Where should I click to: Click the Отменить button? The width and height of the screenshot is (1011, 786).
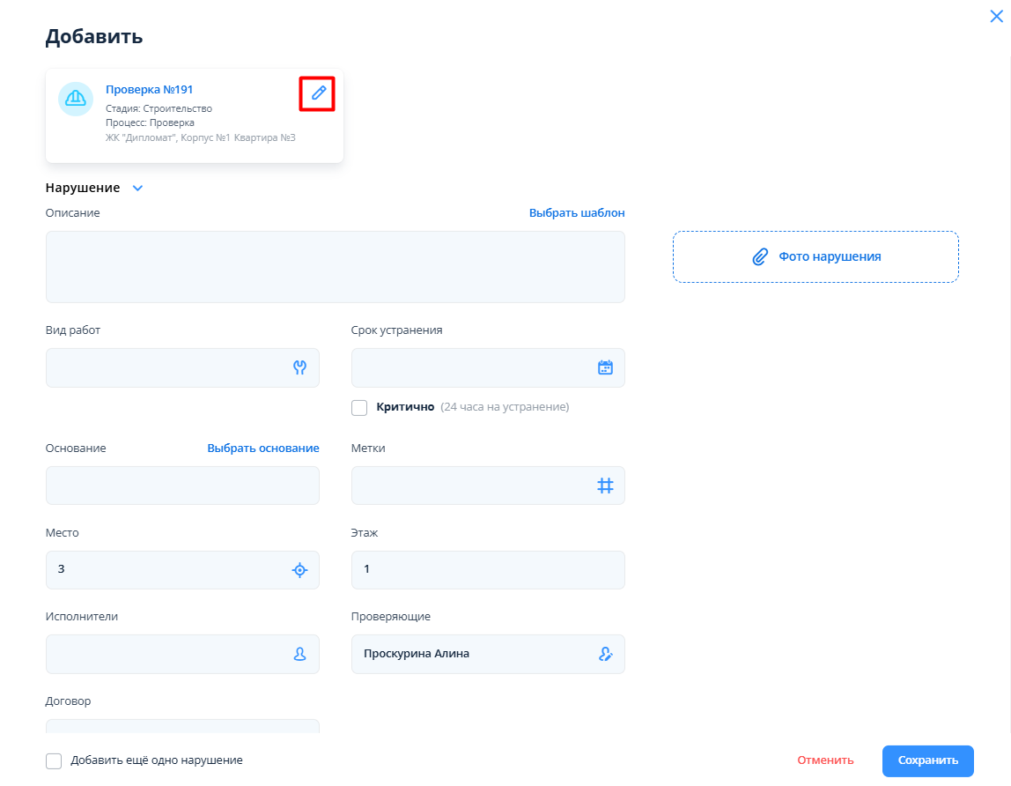(825, 760)
